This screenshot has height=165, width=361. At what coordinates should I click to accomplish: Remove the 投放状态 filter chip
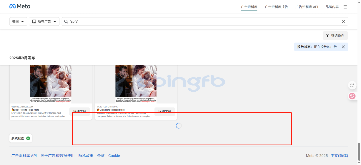pyautogui.click(x=343, y=47)
